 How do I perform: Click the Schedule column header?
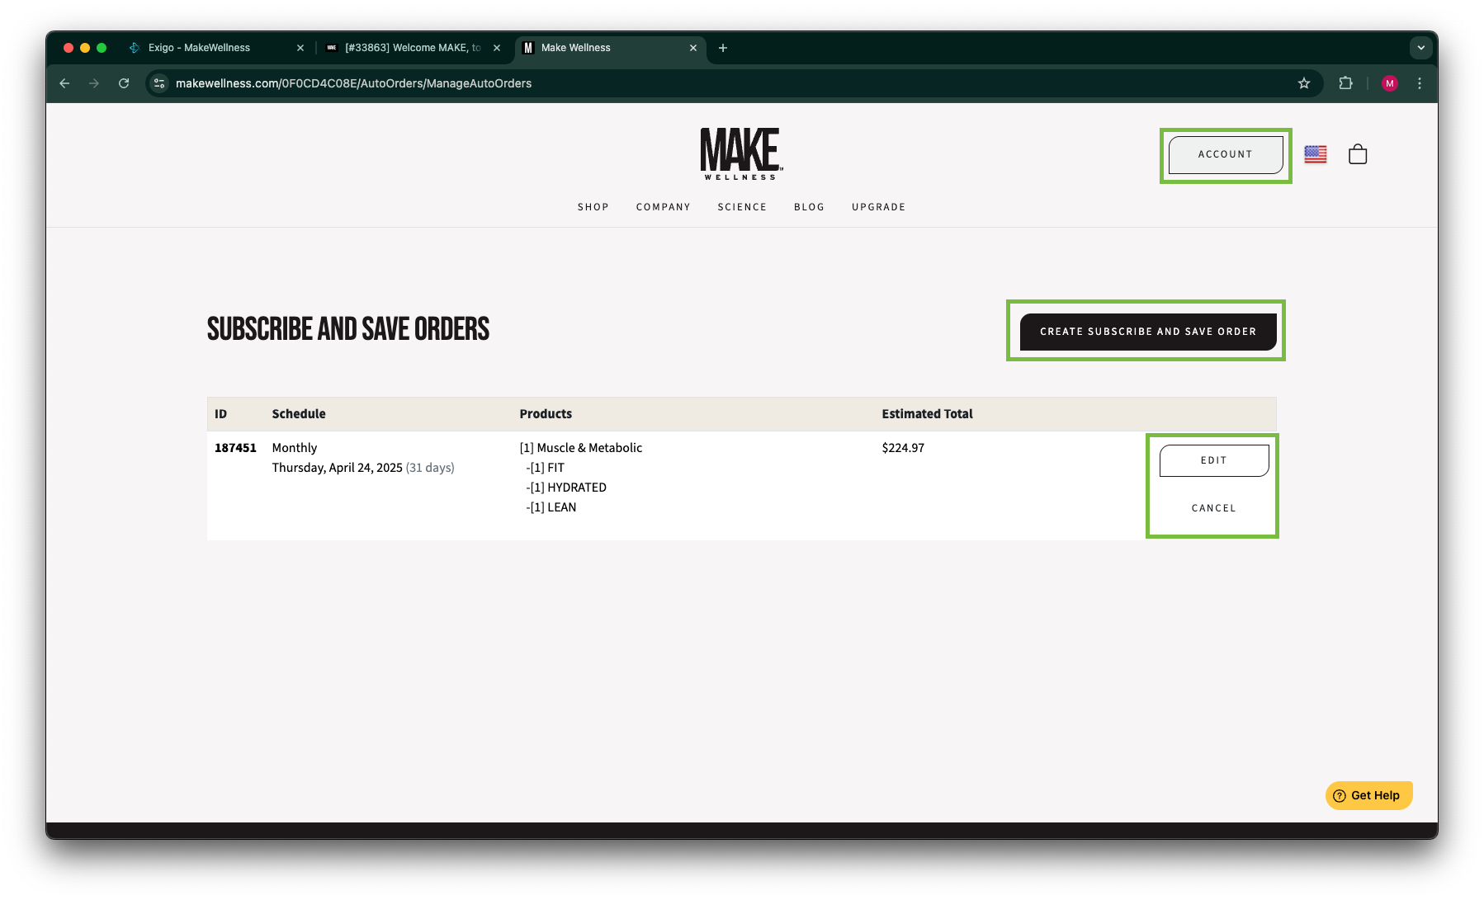point(299,414)
